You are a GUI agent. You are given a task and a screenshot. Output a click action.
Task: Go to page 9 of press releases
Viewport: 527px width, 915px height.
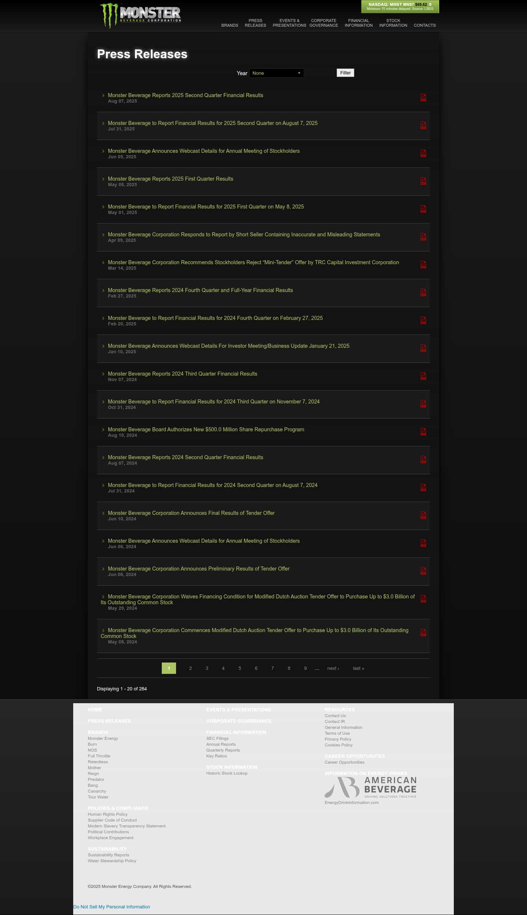pos(305,668)
